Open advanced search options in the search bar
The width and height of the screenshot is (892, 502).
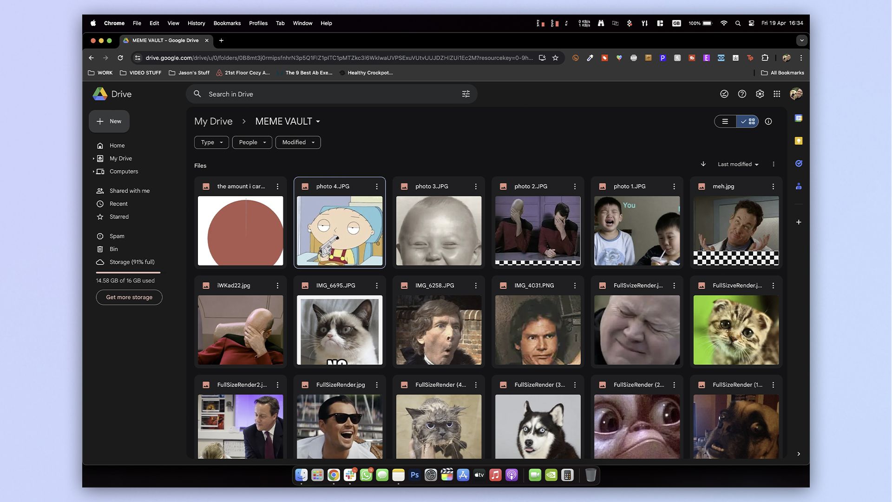[x=466, y=93]
